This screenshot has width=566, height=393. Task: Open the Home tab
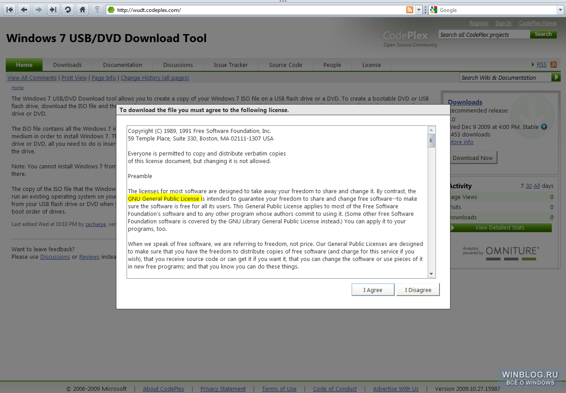tap(24, 65)
